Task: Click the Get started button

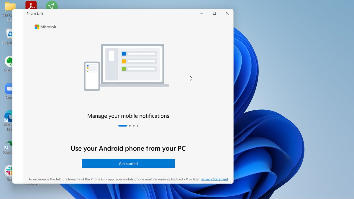Action: [128, 163]
